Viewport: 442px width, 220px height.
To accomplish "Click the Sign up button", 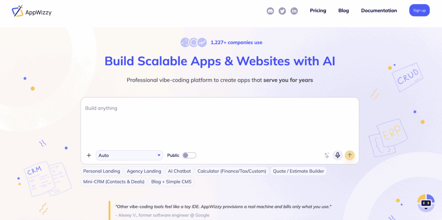I will click(x=419, y=10).
